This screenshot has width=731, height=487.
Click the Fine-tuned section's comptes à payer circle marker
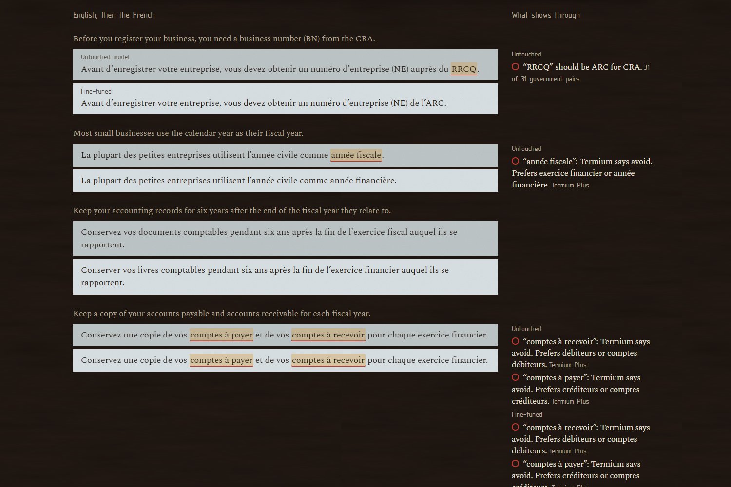coord(515,463)
